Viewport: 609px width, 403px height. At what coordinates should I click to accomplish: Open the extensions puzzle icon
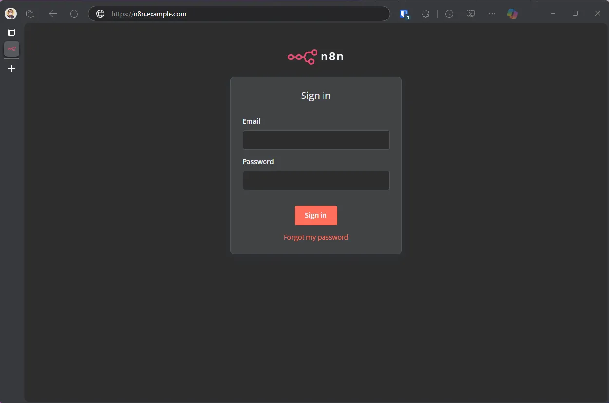coord(425,14)
